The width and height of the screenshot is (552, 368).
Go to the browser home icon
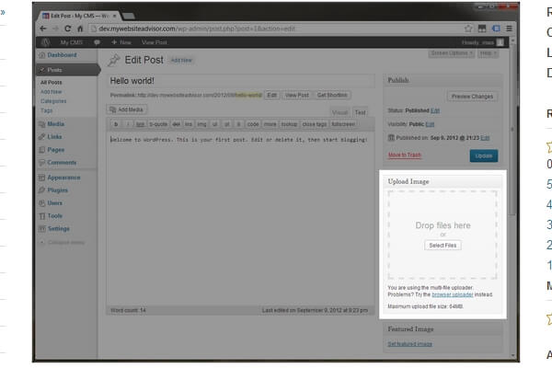coord(80,29)
